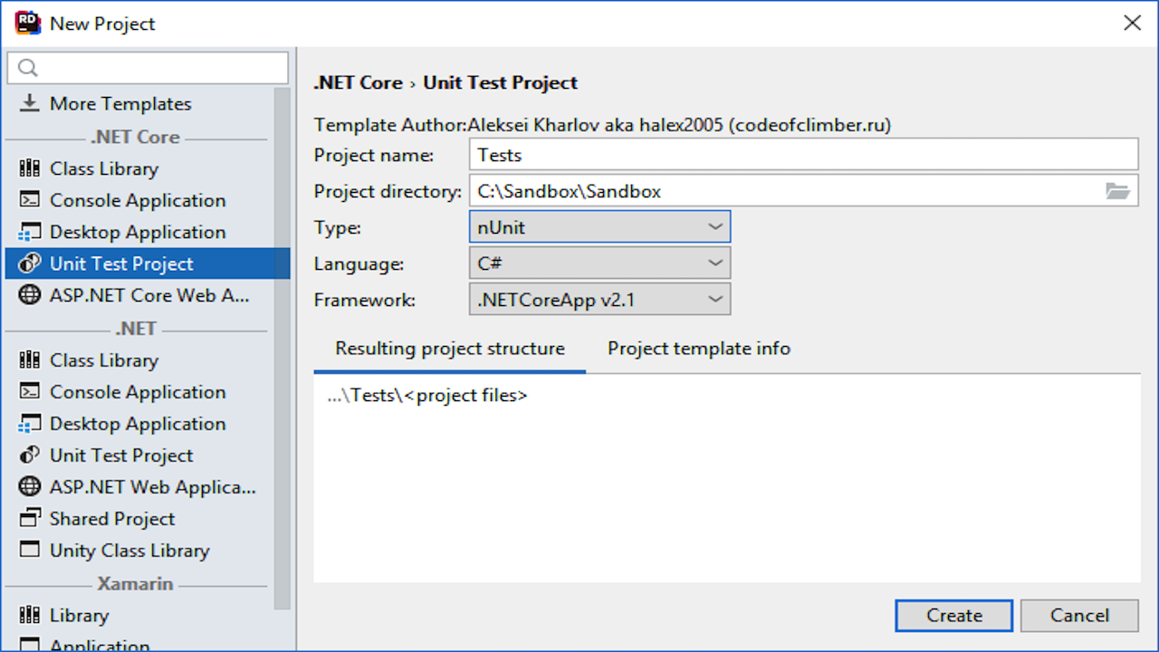Click the Cancel button
This screenshot has height=652, width=1159.
pyautogui.click(x=1078, y=616)
